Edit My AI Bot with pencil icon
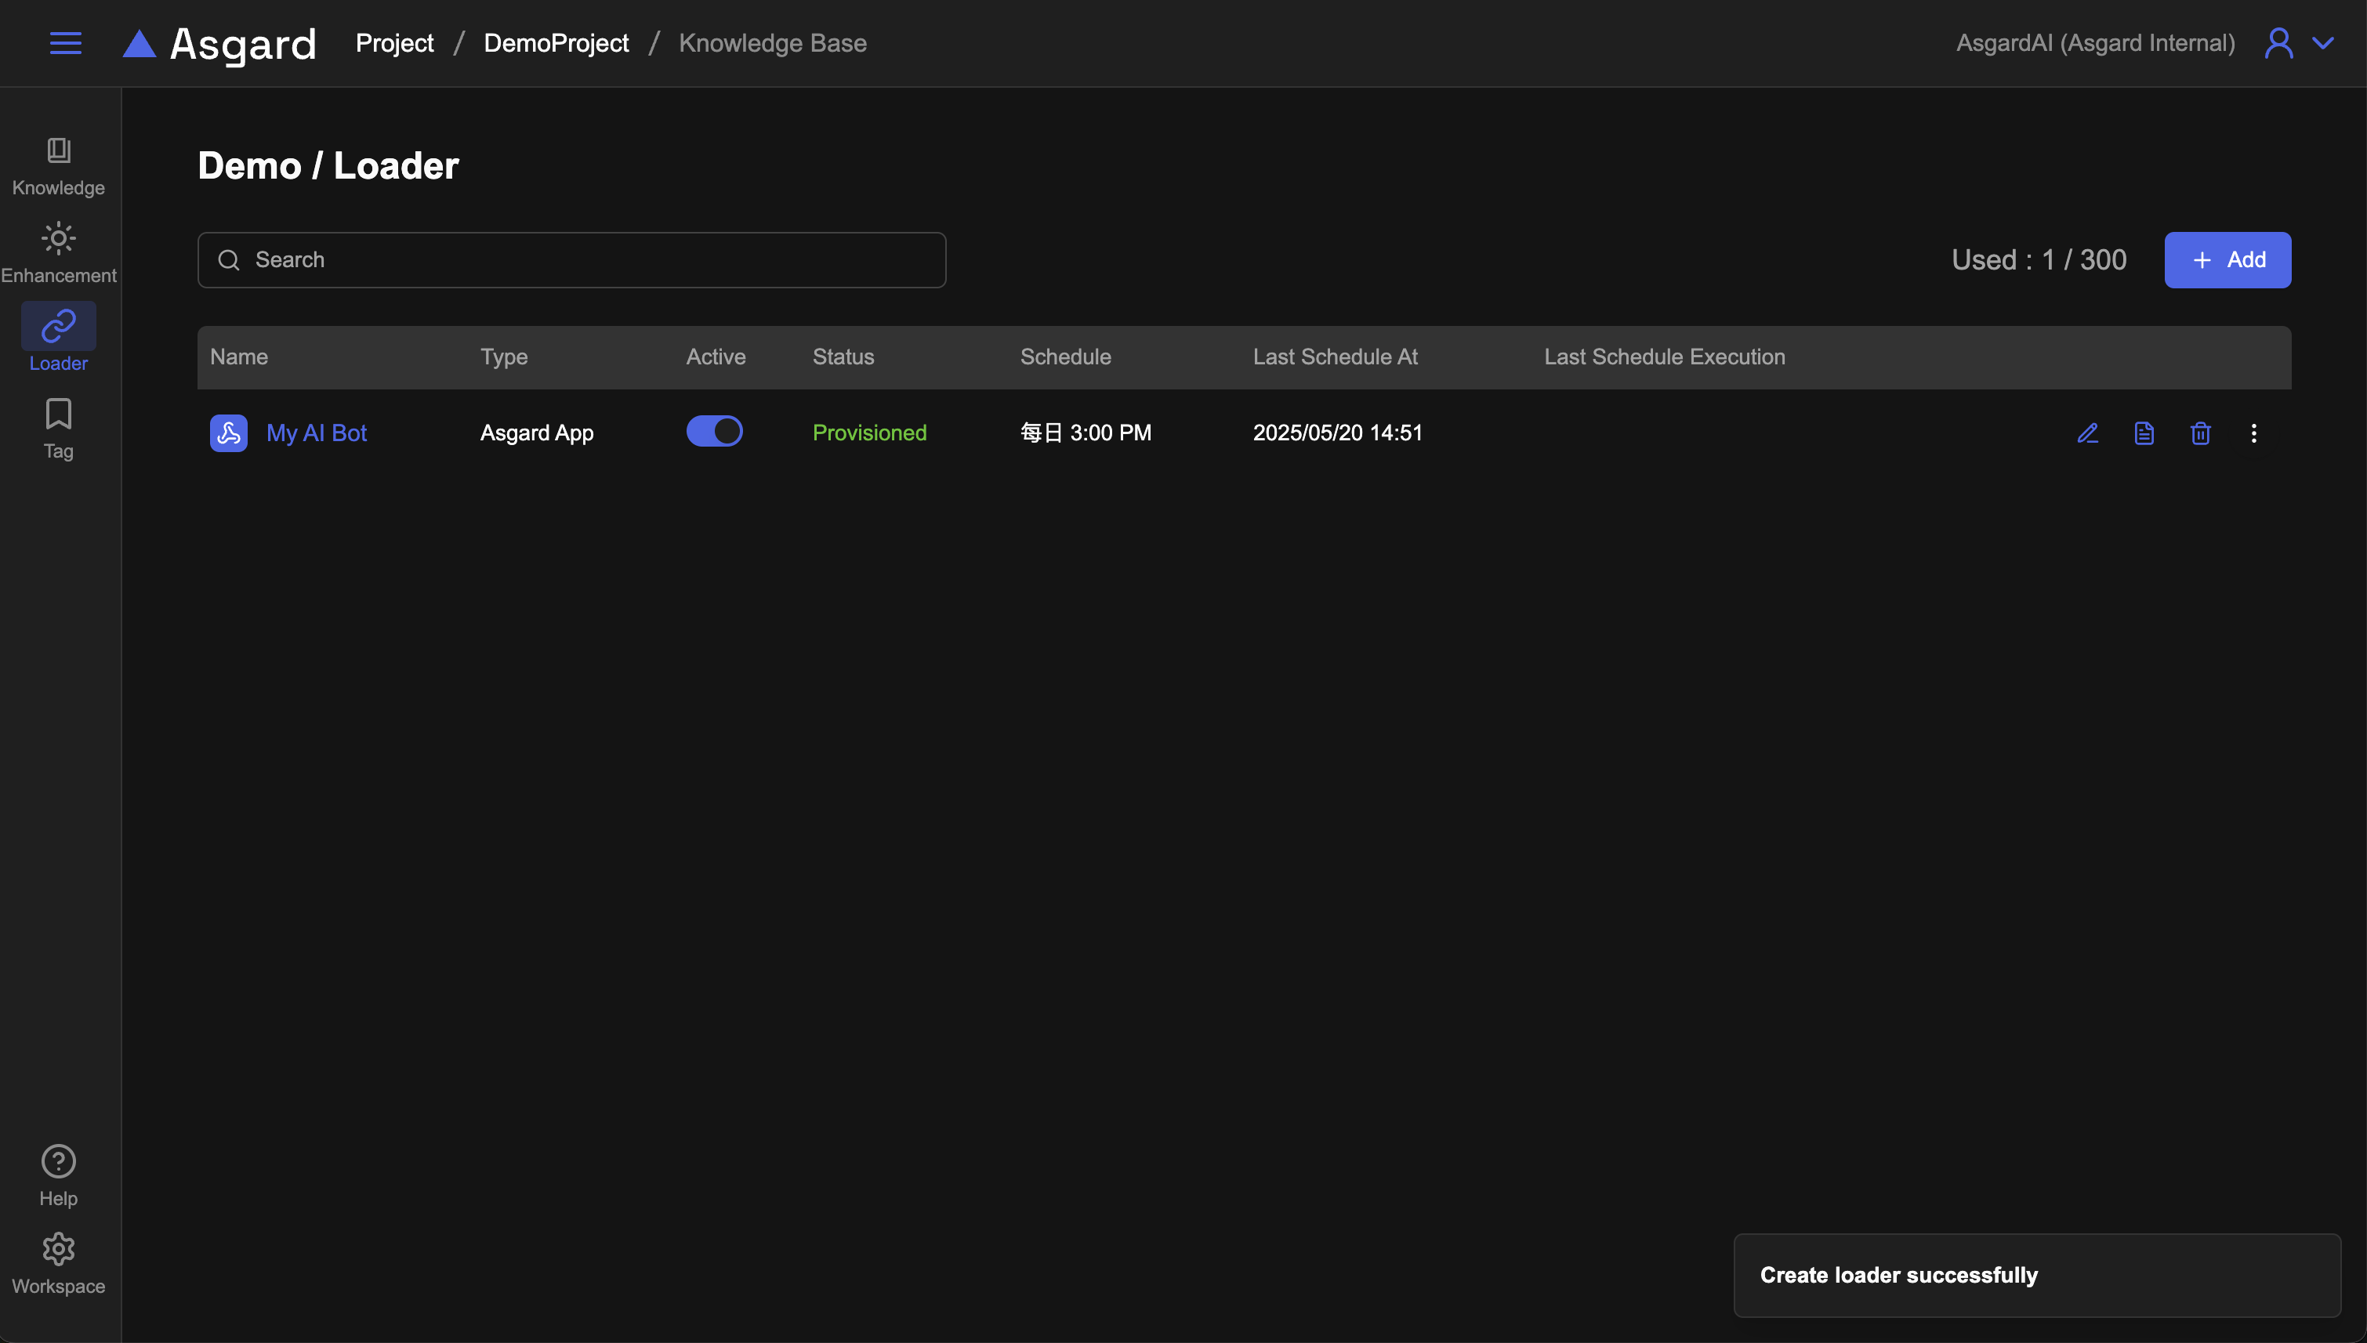 click(2087, 433)
